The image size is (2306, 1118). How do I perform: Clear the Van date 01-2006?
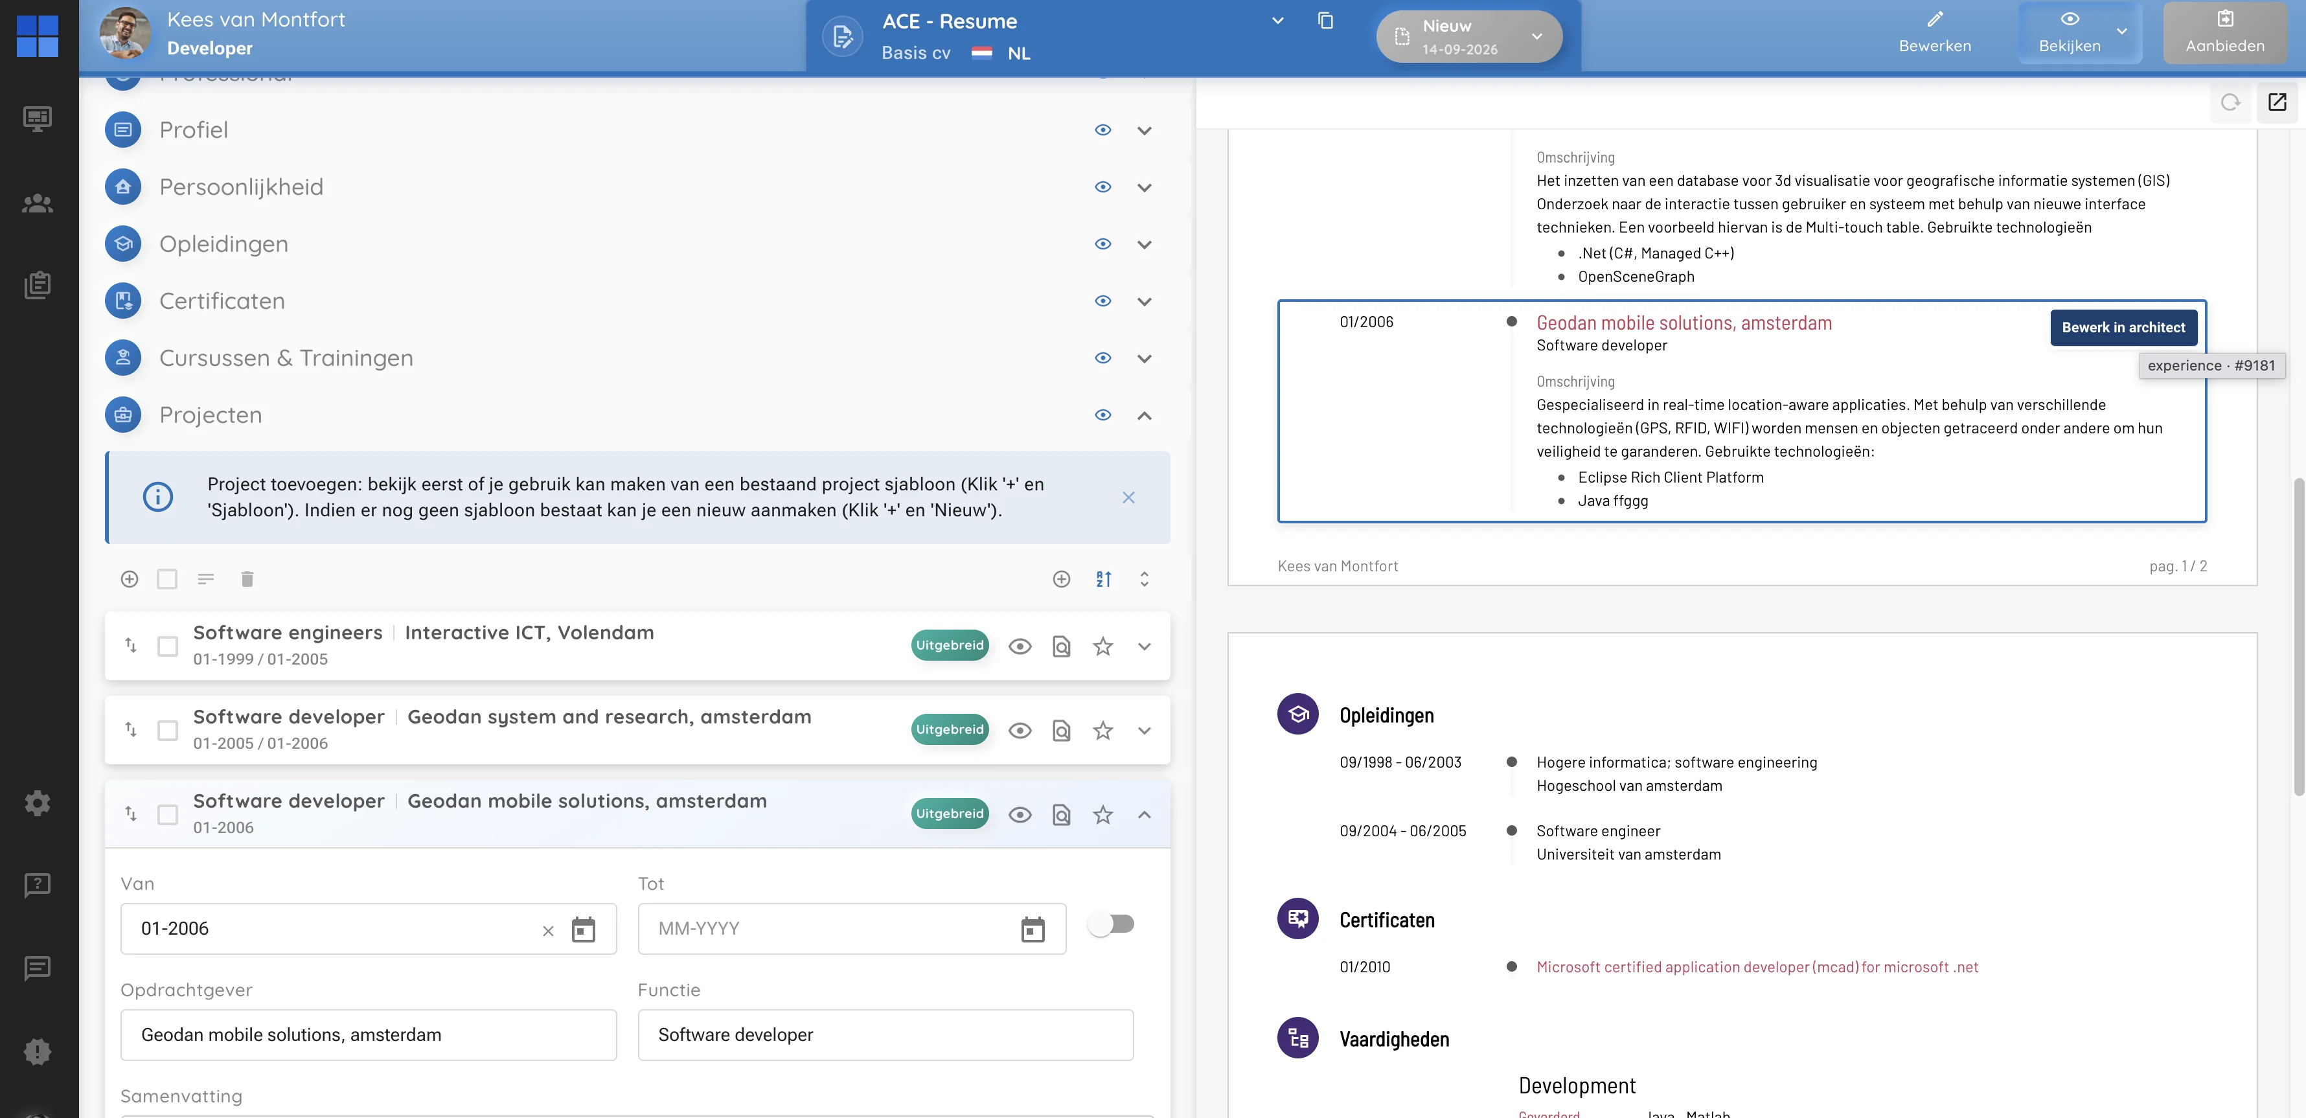548,931
